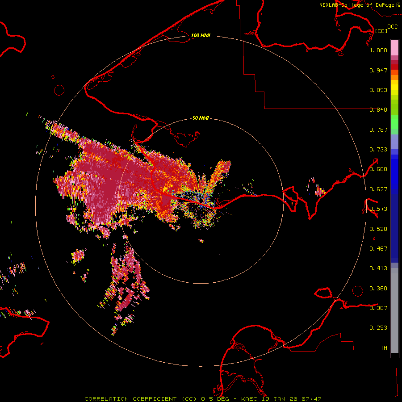Click the 0.5 DEG elevation text in the caption
402x402 pixels.
tap(215, 399)
